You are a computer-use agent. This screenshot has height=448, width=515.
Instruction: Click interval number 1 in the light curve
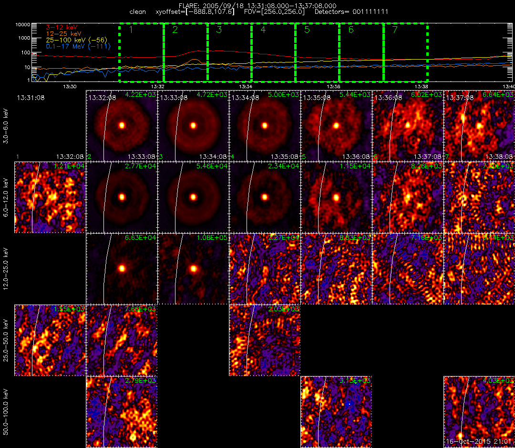pyautogui.click(x=132, y=30)
